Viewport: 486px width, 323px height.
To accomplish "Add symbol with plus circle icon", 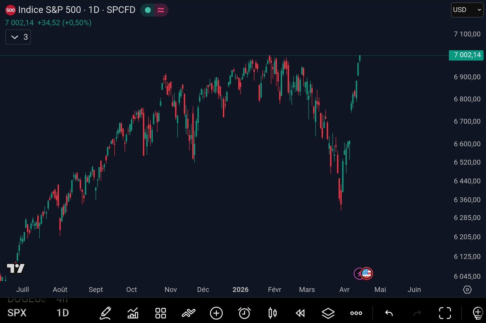I will click(x=216, y=313).
